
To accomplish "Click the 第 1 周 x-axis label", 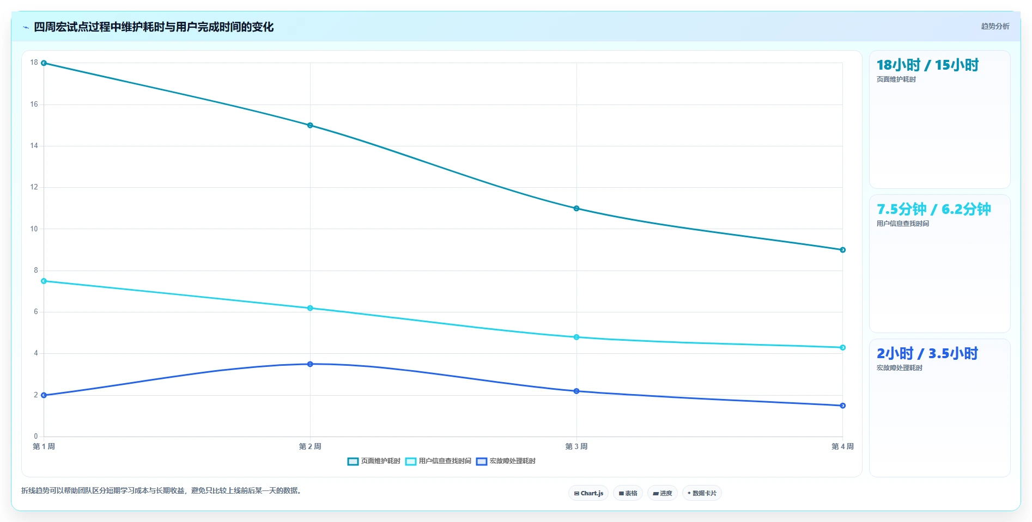I will click(x=44, y=446).
